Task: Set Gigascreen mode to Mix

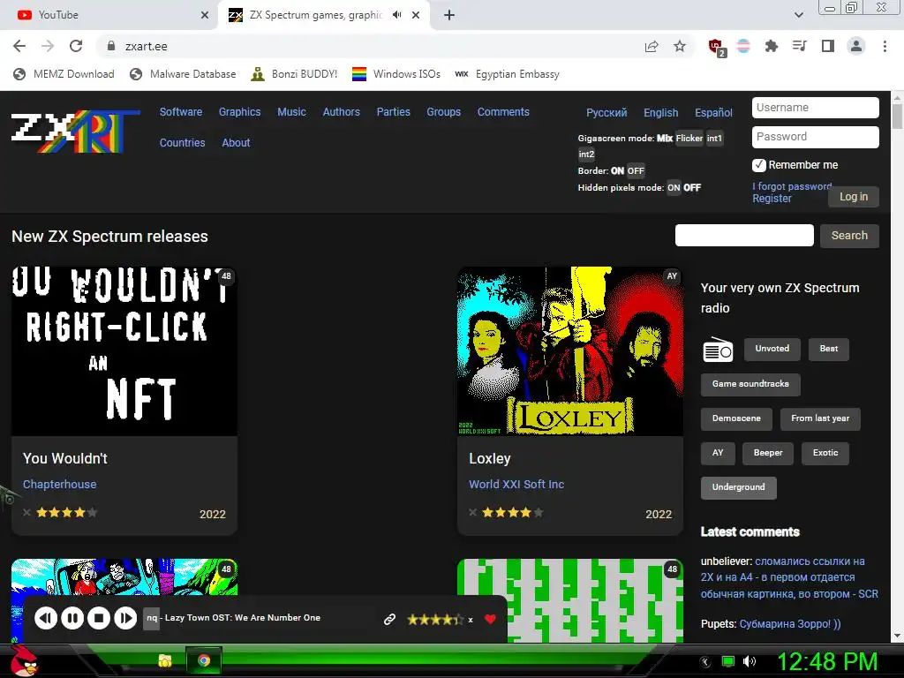Action: tap(665, 139)
